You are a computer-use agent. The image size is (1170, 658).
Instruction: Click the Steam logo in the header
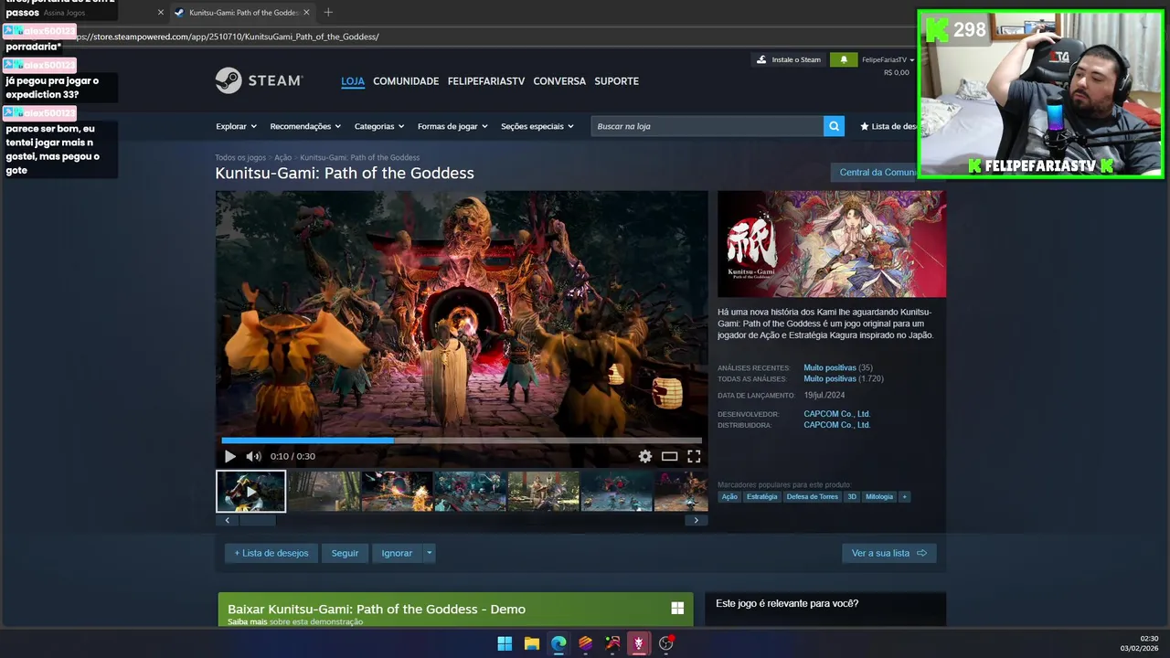pyautogui.click(x=259, y=80)
